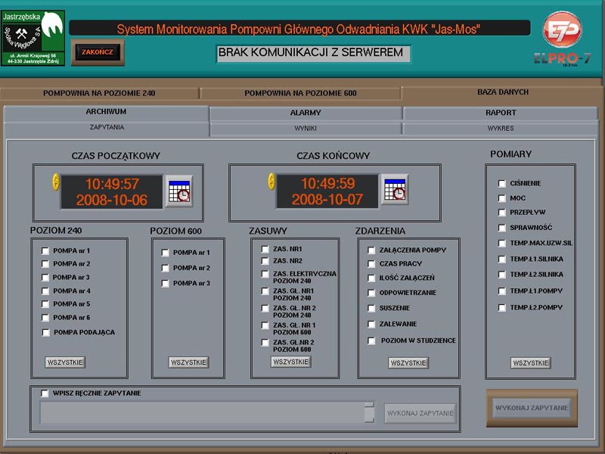Check ZAS. GŁ. NR 1 POZIOM 600
Viewport: 605px width, 454px height.
click(265, 325)
